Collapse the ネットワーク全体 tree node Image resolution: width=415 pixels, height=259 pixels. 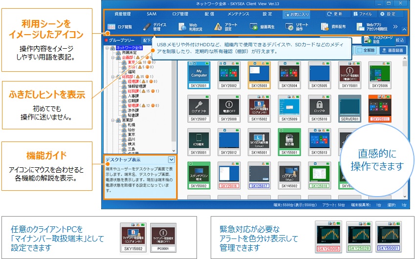(x=107, y=48)
